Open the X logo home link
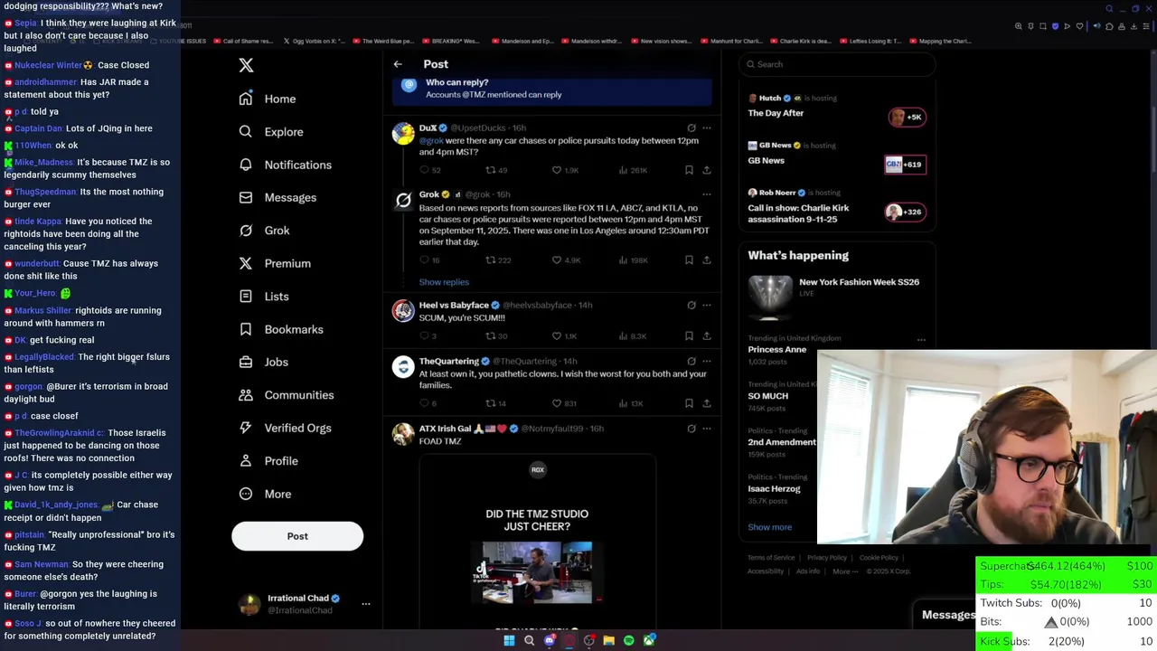Screen dimensions: 1157x651 246,65
